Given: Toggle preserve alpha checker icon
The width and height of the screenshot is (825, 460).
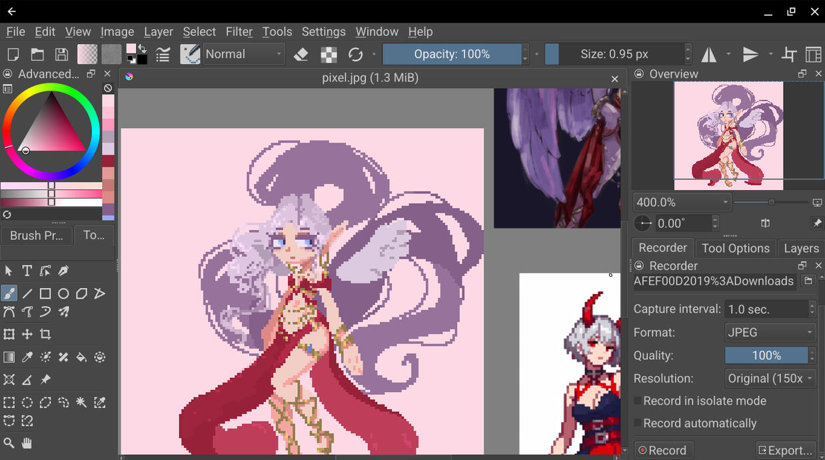Looking at the screenshot, I should (x=329, y=55).
